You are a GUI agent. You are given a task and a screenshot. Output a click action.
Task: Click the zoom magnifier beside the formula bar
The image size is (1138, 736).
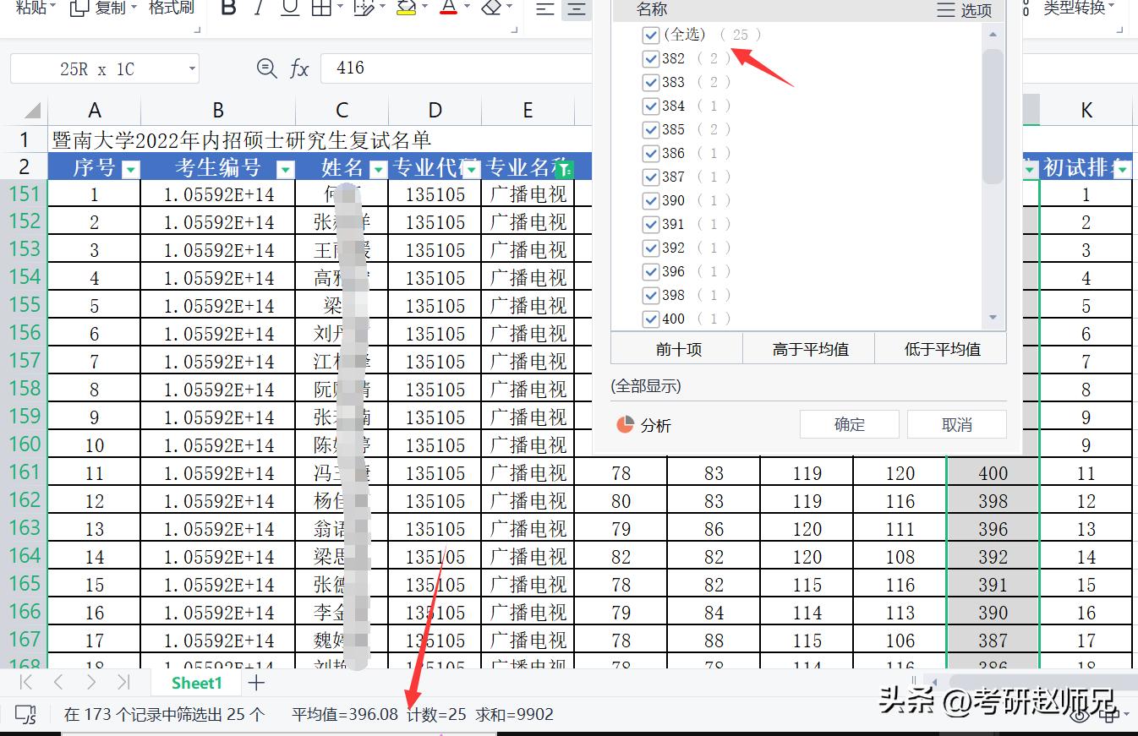pos(266,68)
